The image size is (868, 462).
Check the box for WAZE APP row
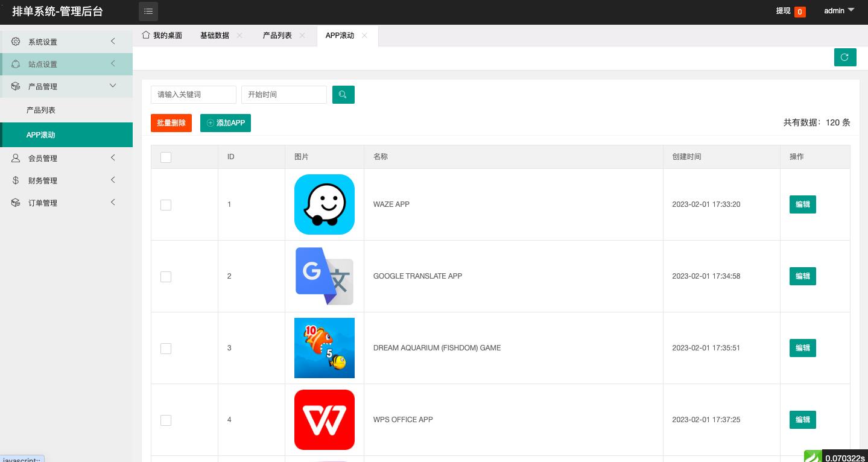click(x=166, y=205)
